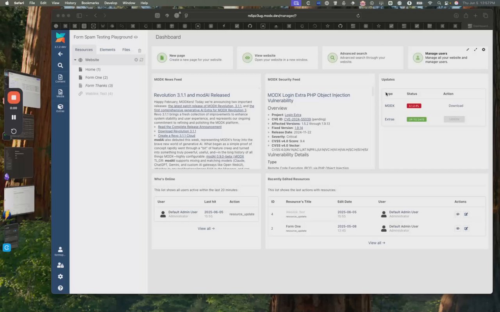Click Default Admin User in Who's Online

183,212
